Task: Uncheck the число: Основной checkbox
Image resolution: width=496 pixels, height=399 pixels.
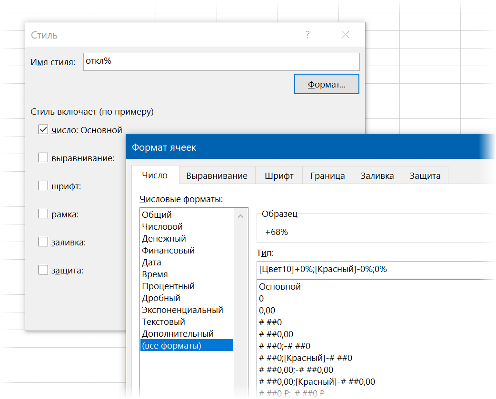Action: click(x=43, y=129)
